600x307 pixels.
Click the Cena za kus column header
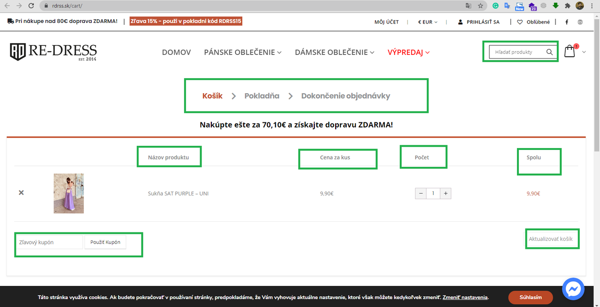[335, 157]
